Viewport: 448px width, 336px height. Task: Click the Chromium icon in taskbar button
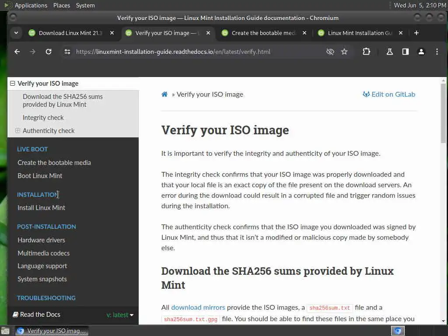click(21, 331)
